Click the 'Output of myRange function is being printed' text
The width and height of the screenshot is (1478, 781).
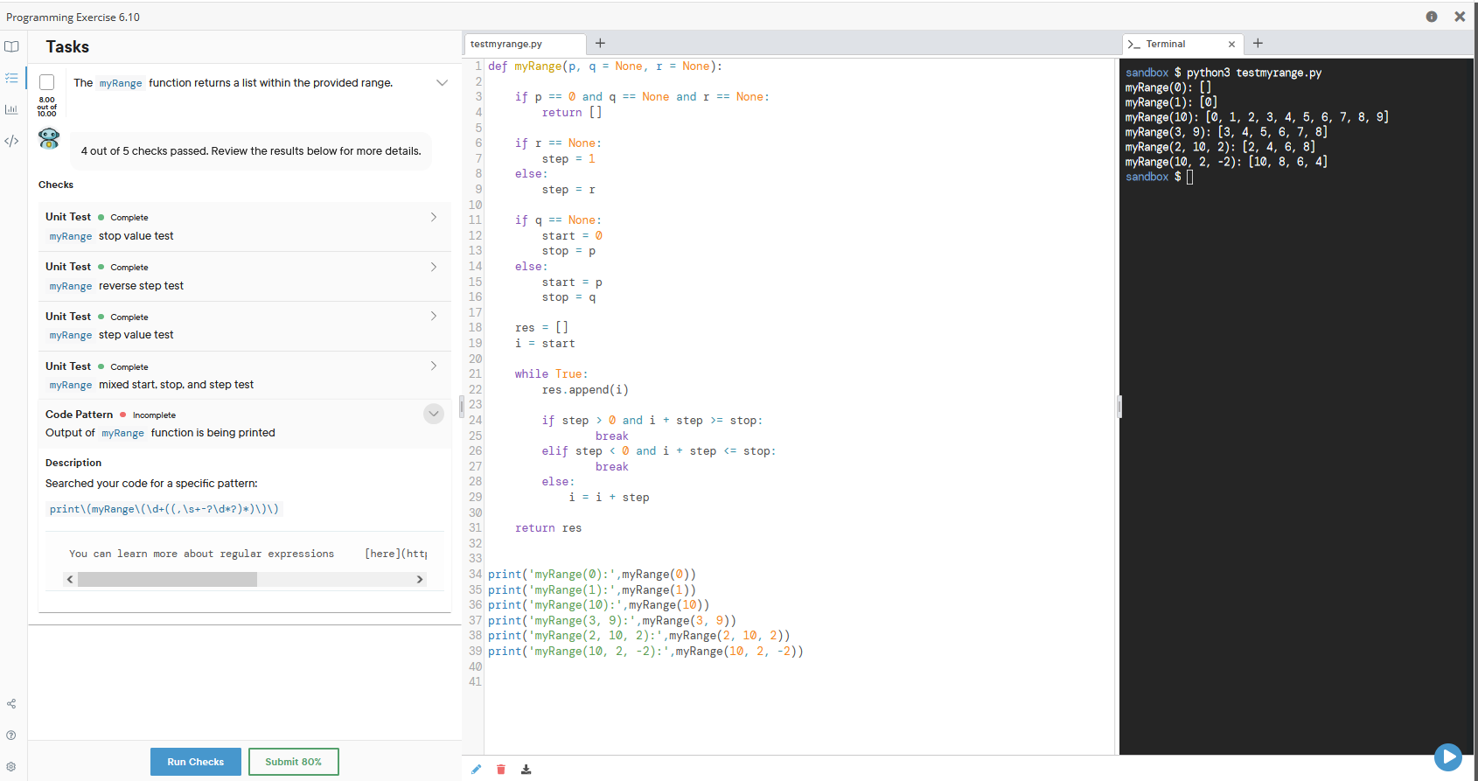click(x=160, y=433)
